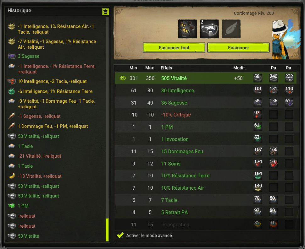Viewport: 305px width, 249px height.
Task: Select the 10% Résistance Terre effect row
Action: pos(207,176)
